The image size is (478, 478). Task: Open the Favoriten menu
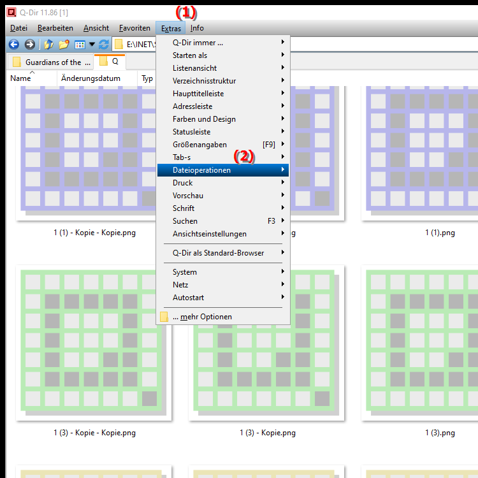point(134,28)
